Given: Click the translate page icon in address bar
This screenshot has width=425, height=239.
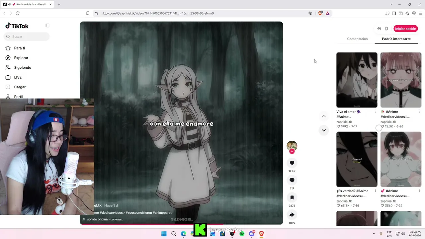Looking at the screenshot, I should pos(310,13).
